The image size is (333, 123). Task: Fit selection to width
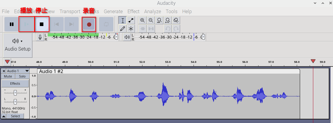[x=159, y=20]
